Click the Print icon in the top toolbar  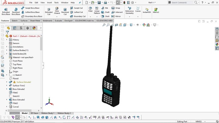click(105, 2)
